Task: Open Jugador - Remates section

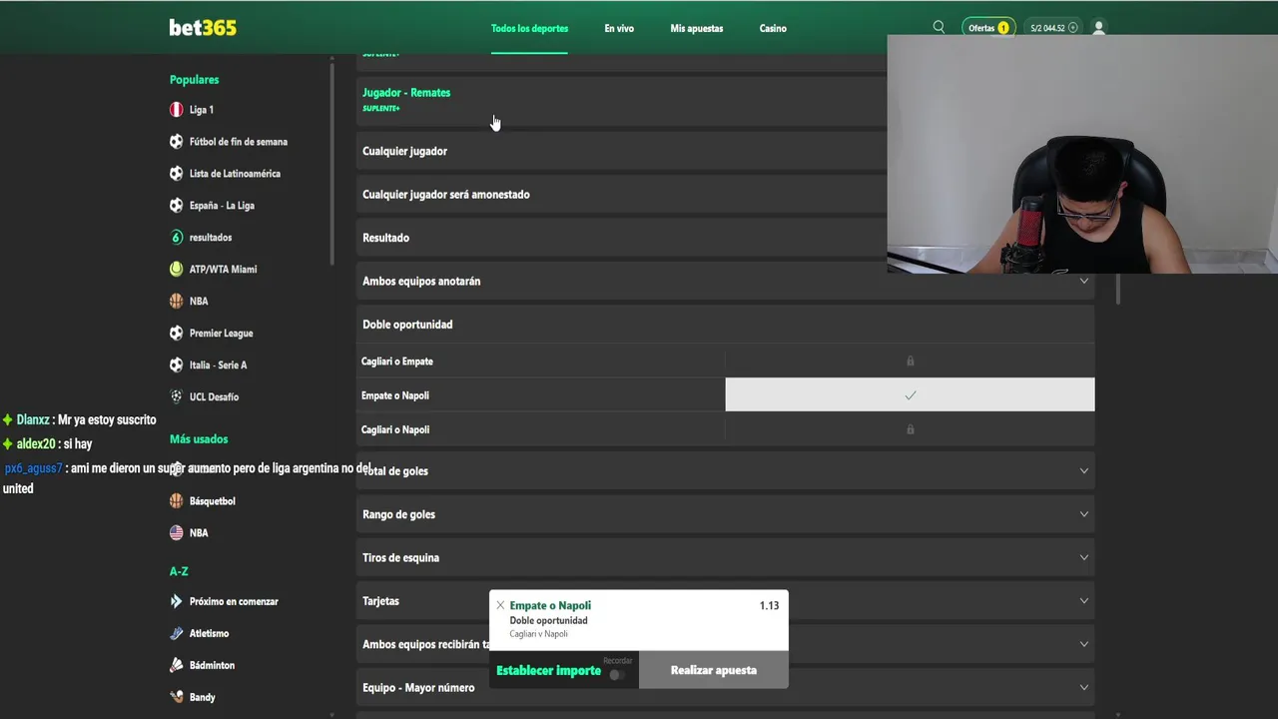Action: [621, 100]
